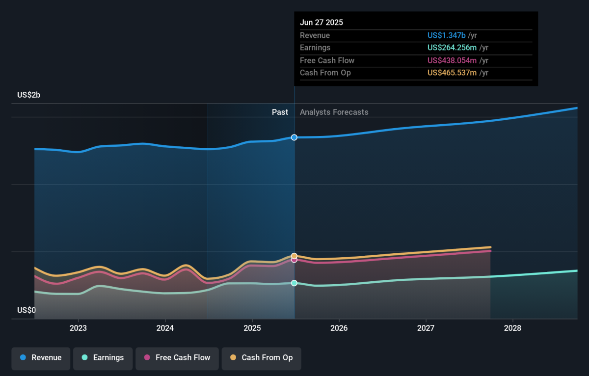
Task: Hide the Free Cash Flow series
Action: tap(177, 358)
